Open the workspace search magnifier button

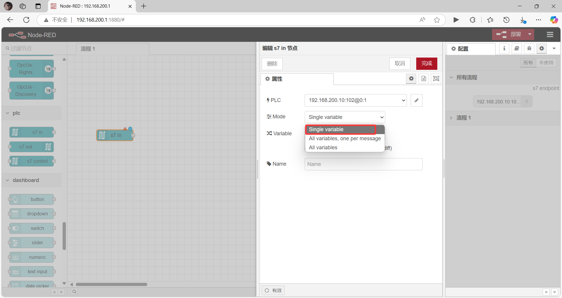coord(74,292)
